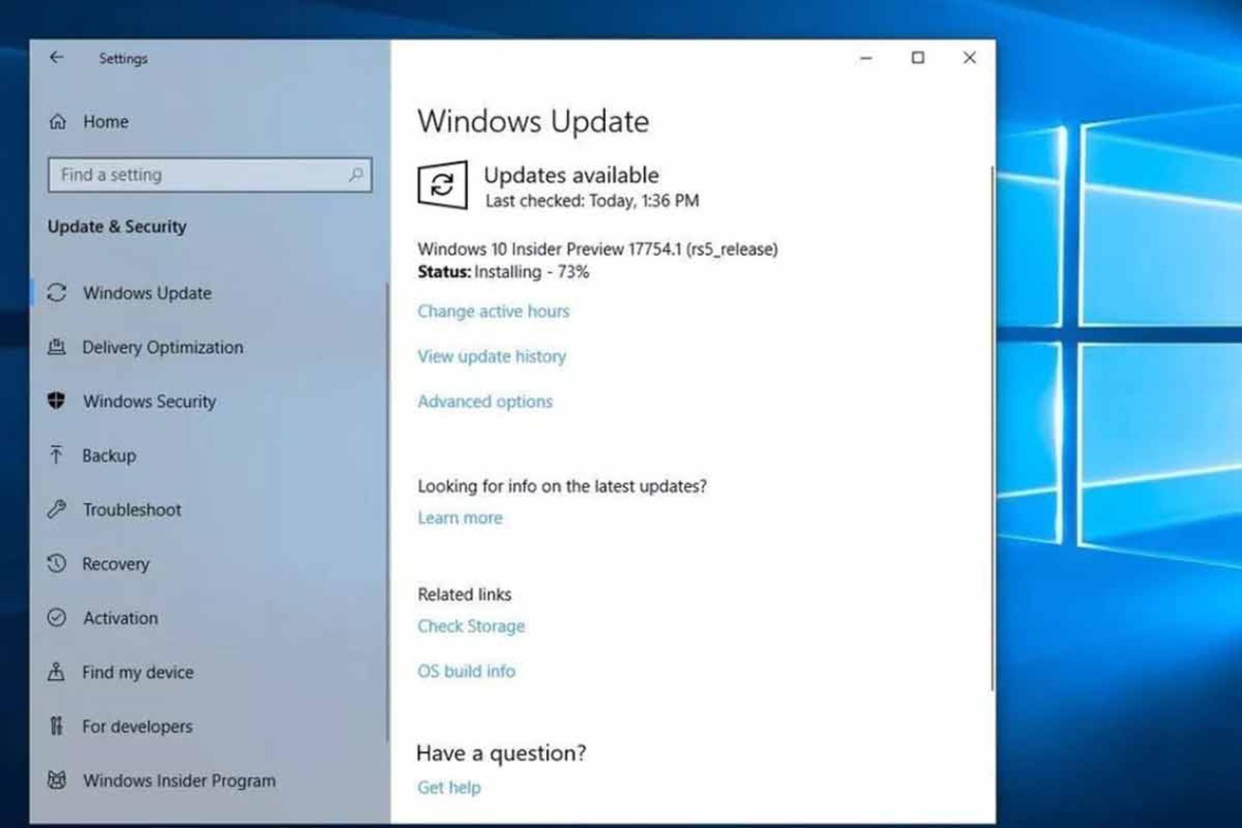
Task: Open View update history link
Action: point(492,356)
